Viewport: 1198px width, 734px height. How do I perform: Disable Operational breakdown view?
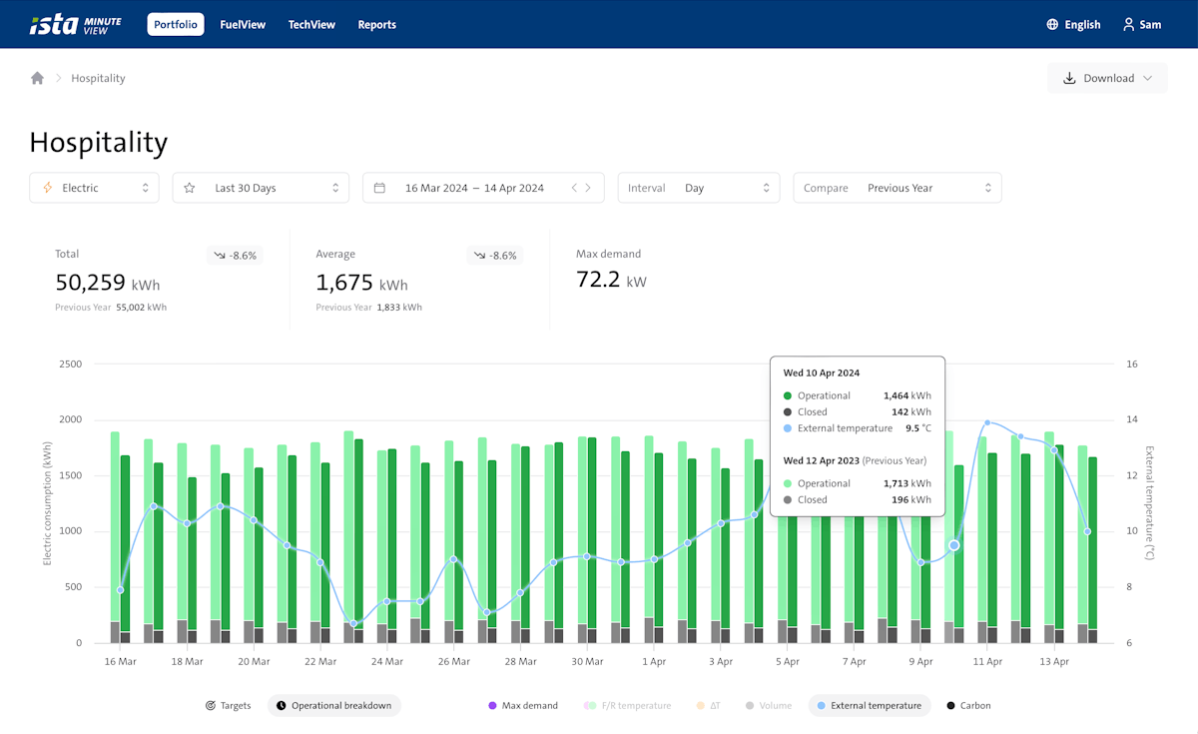point(334,705)
